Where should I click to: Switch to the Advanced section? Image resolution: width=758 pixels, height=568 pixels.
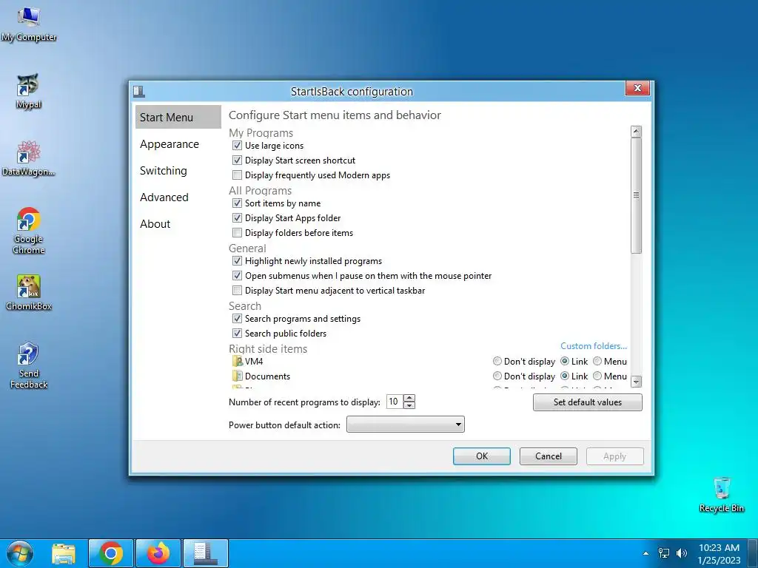178,197
